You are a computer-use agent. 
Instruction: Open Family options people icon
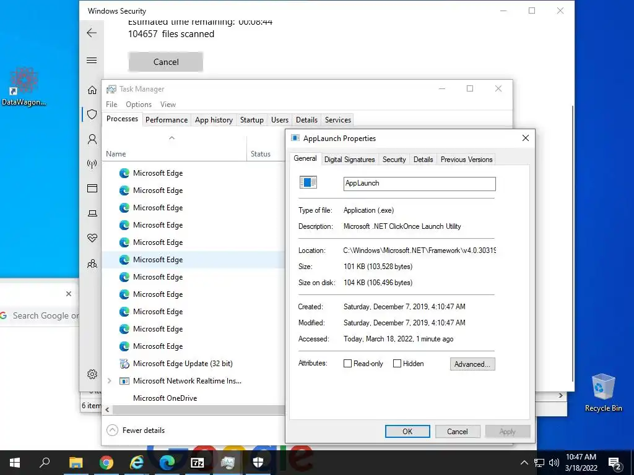click(x=92, y=263)
